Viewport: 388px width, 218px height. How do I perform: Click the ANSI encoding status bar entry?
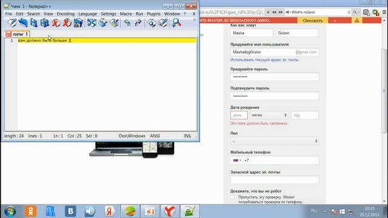[x=155, y=136]
